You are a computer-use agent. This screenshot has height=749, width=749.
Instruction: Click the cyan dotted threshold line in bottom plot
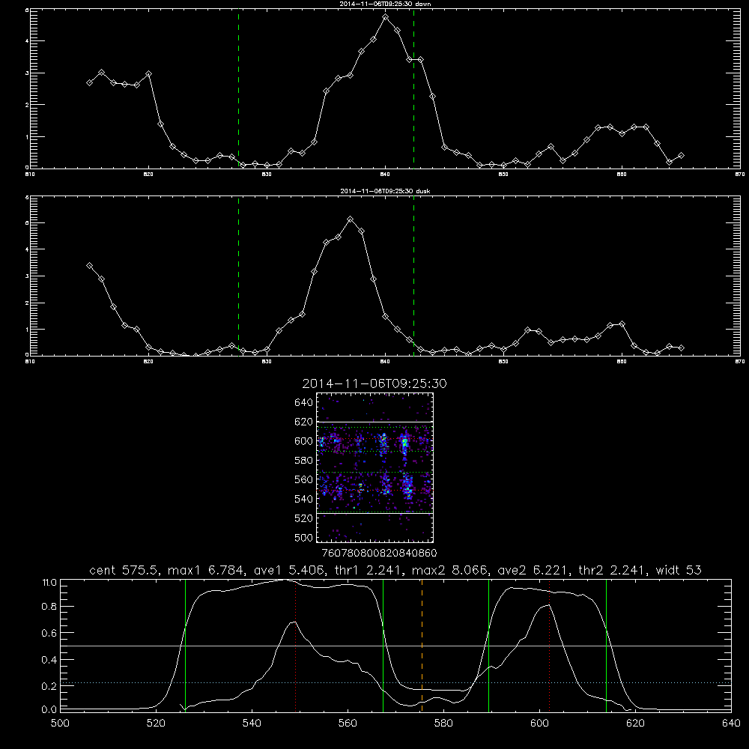pos(395,682)
